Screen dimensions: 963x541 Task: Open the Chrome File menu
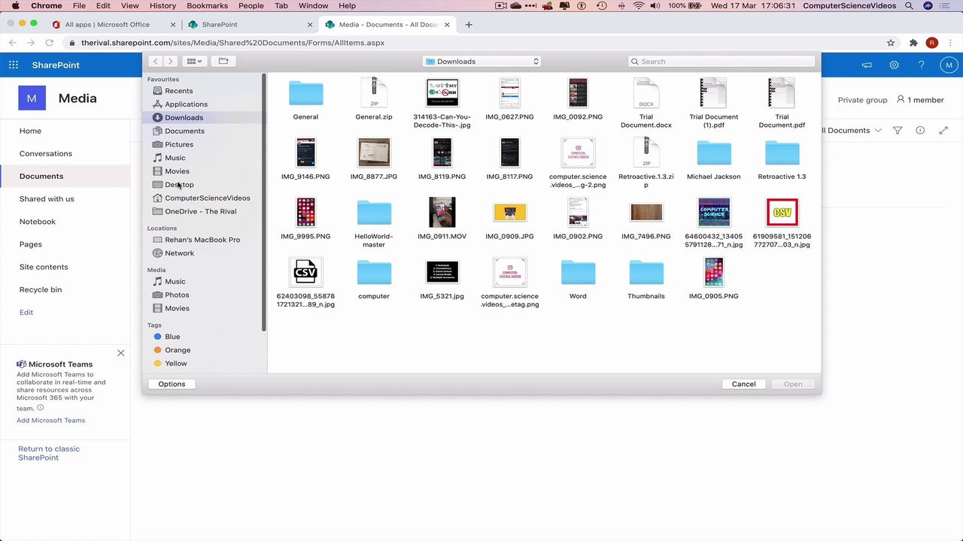[79, 6]
